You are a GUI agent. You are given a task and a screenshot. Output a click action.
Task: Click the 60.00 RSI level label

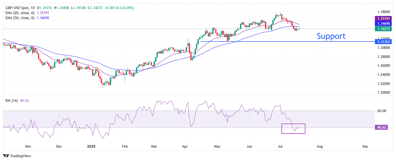point(382,111)
